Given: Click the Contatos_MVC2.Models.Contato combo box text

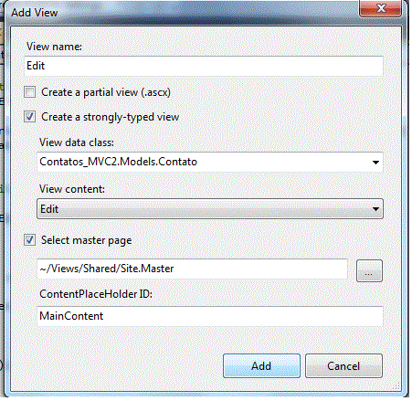Looking at the screenshot, I should [119, 162].
